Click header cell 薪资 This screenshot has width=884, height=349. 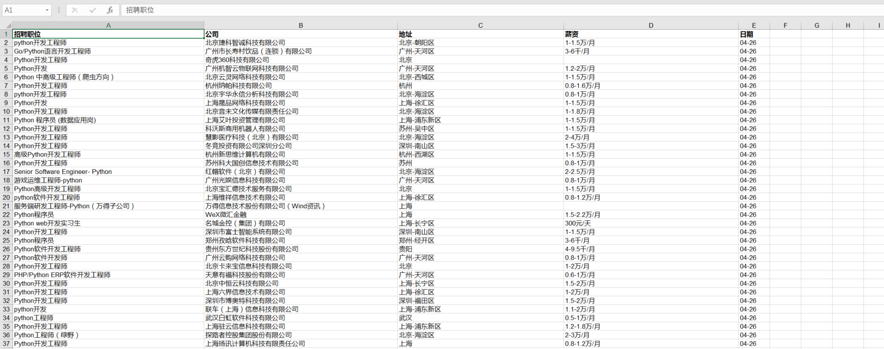click(651, 34)
